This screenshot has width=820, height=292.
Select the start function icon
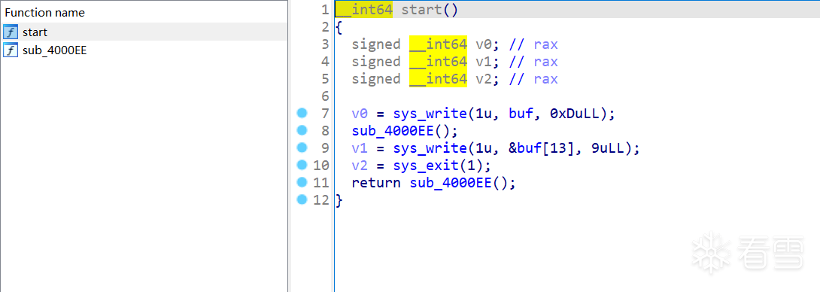coord(11,32)
